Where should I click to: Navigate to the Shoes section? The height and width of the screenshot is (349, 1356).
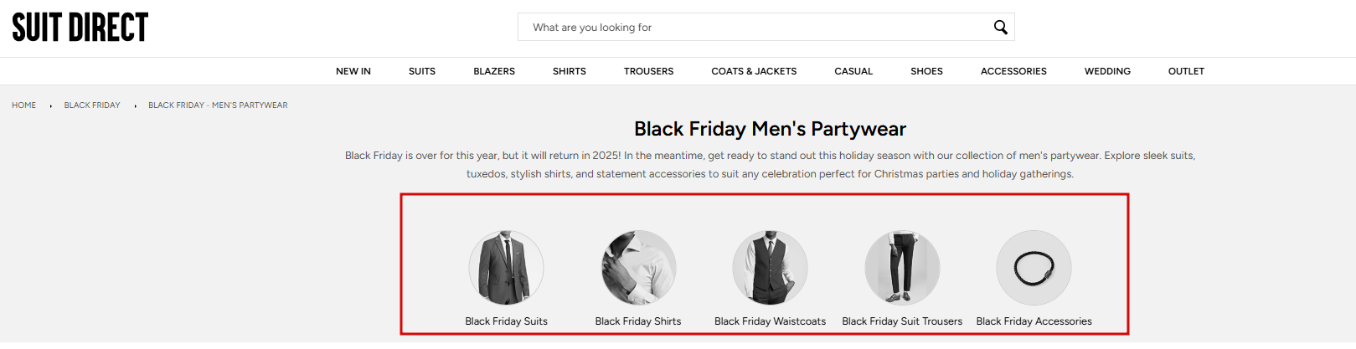[x=926, y=71]
